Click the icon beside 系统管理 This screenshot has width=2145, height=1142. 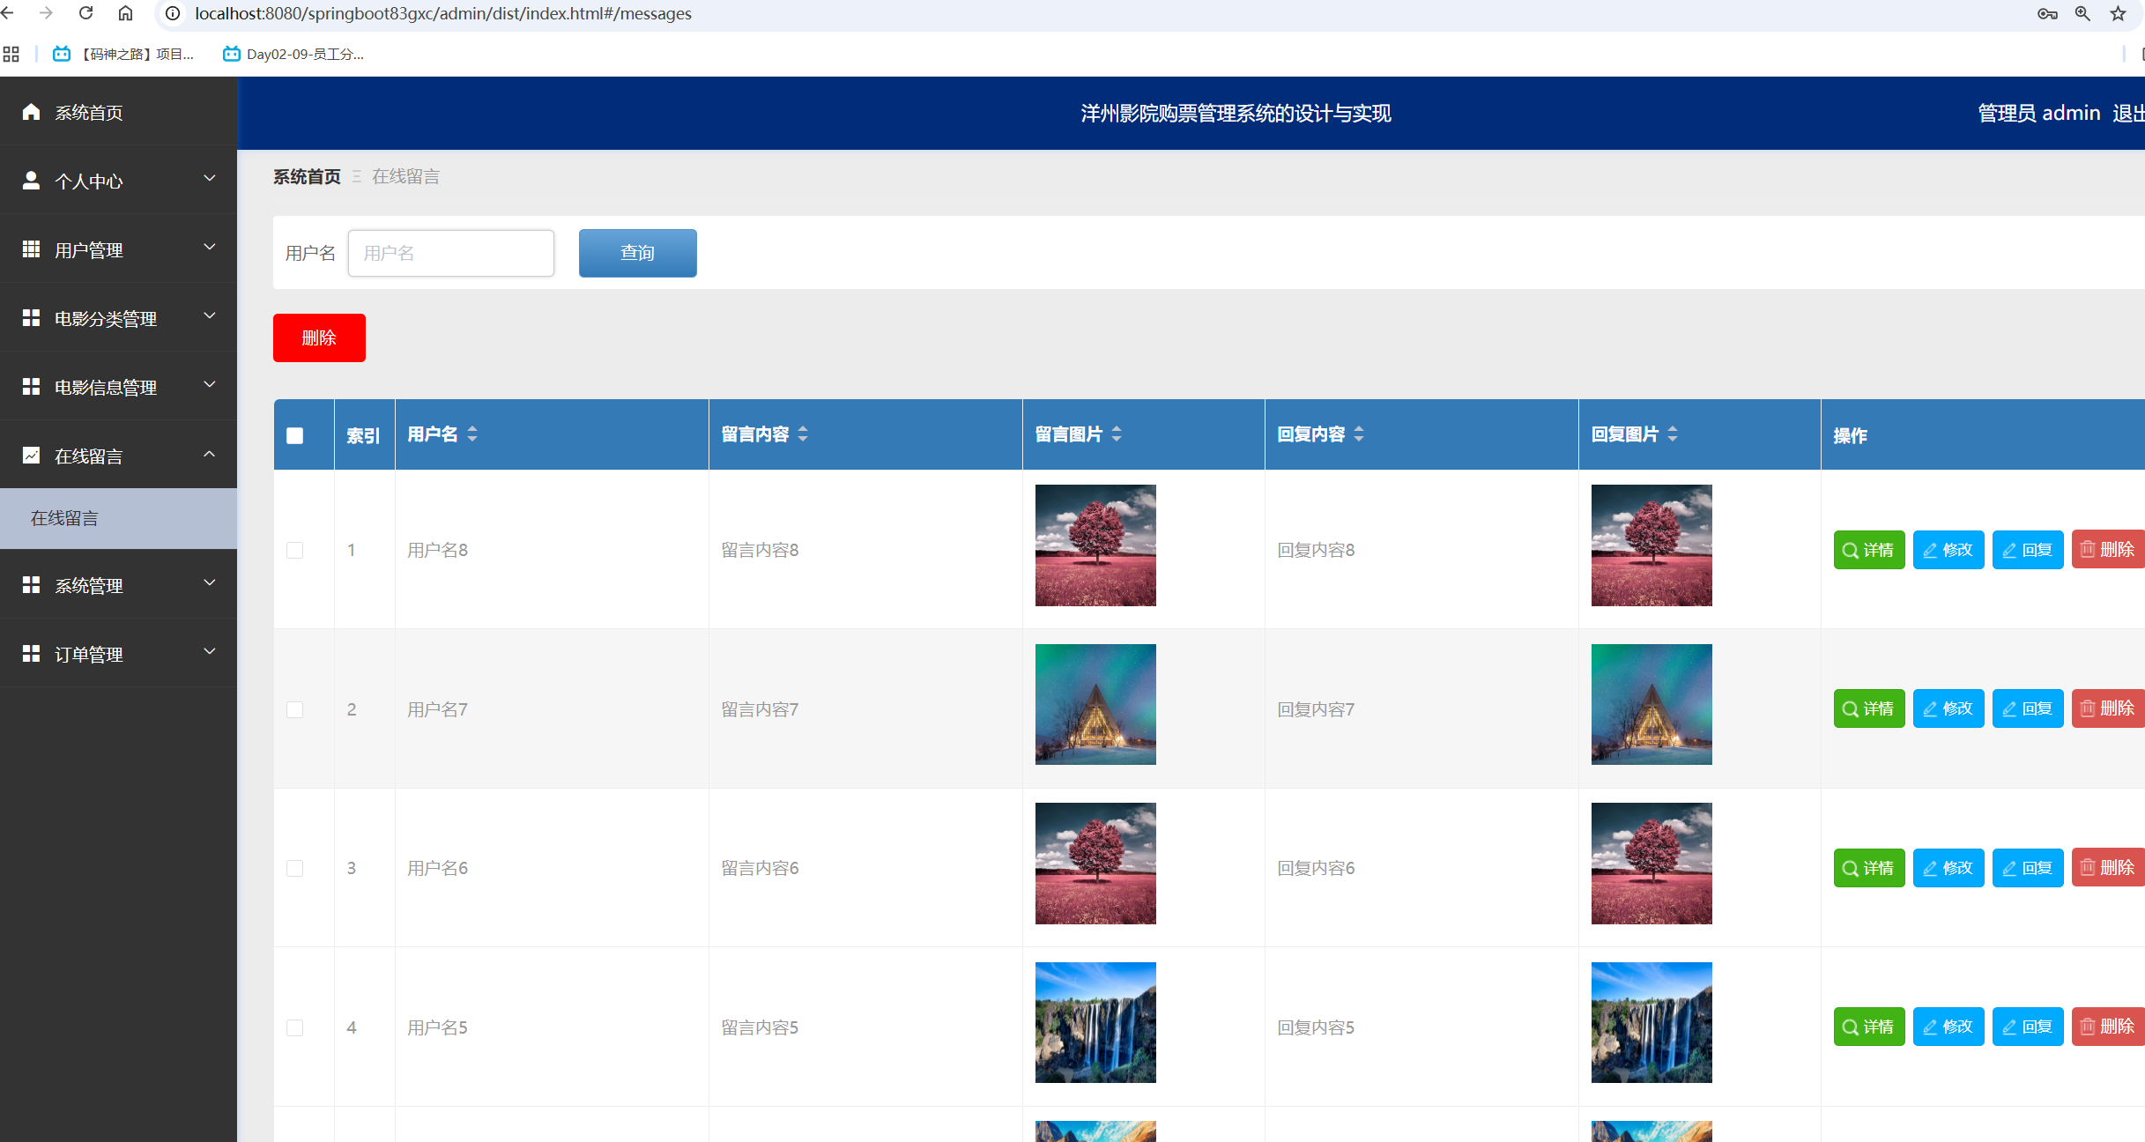point(31,585)
